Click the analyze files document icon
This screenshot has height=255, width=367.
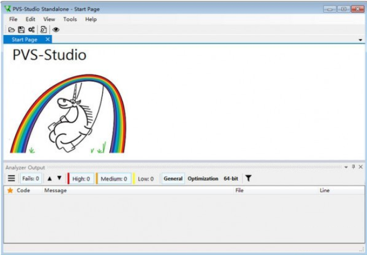tap(43, 29)
